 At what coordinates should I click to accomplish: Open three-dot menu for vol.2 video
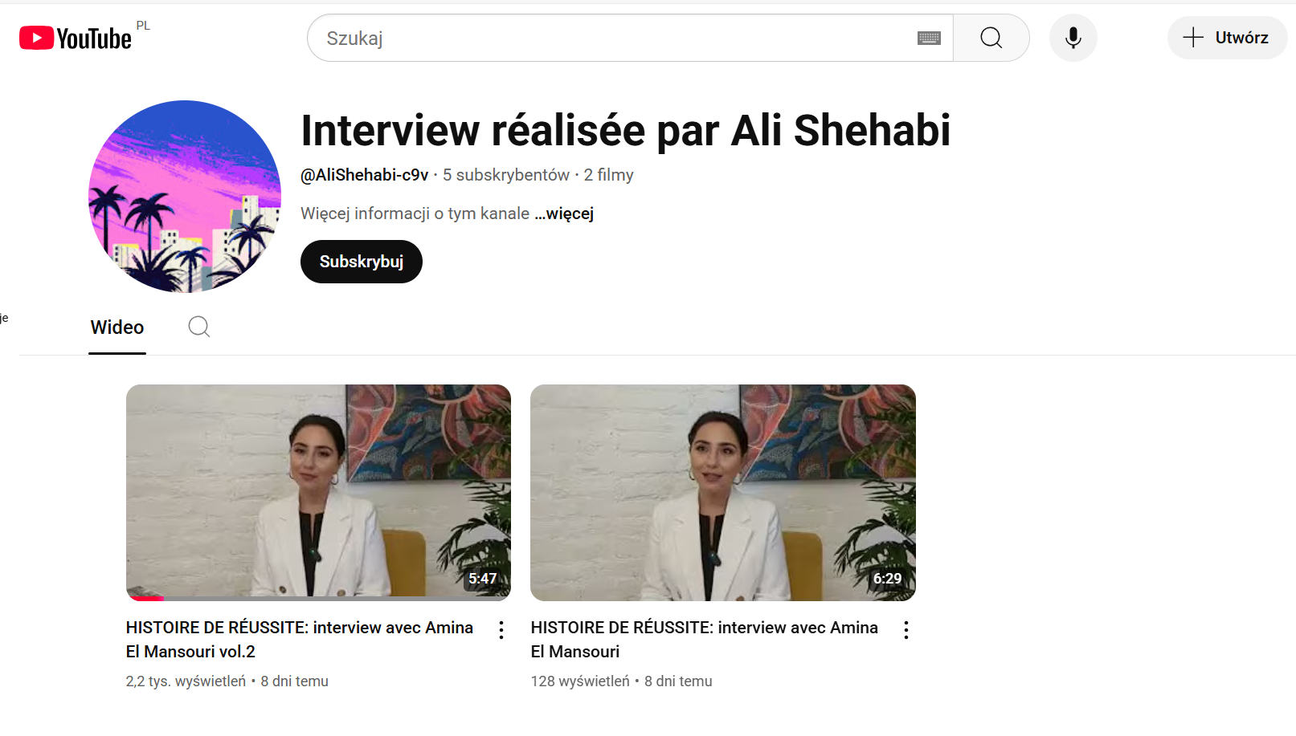(x=501, y=630)
